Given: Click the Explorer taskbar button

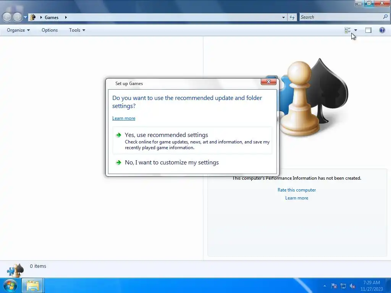Looking at the screenshot, I should [32, 285].
